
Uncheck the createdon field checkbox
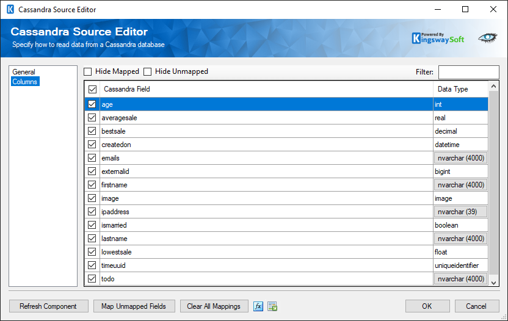[92, 145]
